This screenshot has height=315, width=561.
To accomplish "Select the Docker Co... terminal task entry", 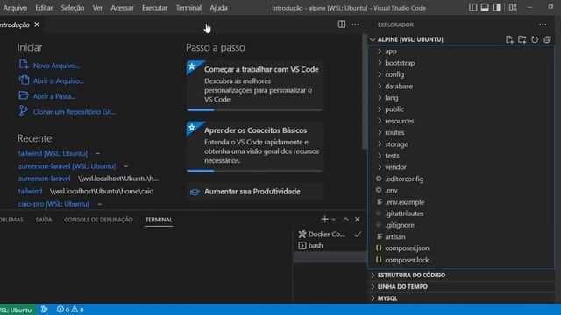I will (x=326, y=234).
